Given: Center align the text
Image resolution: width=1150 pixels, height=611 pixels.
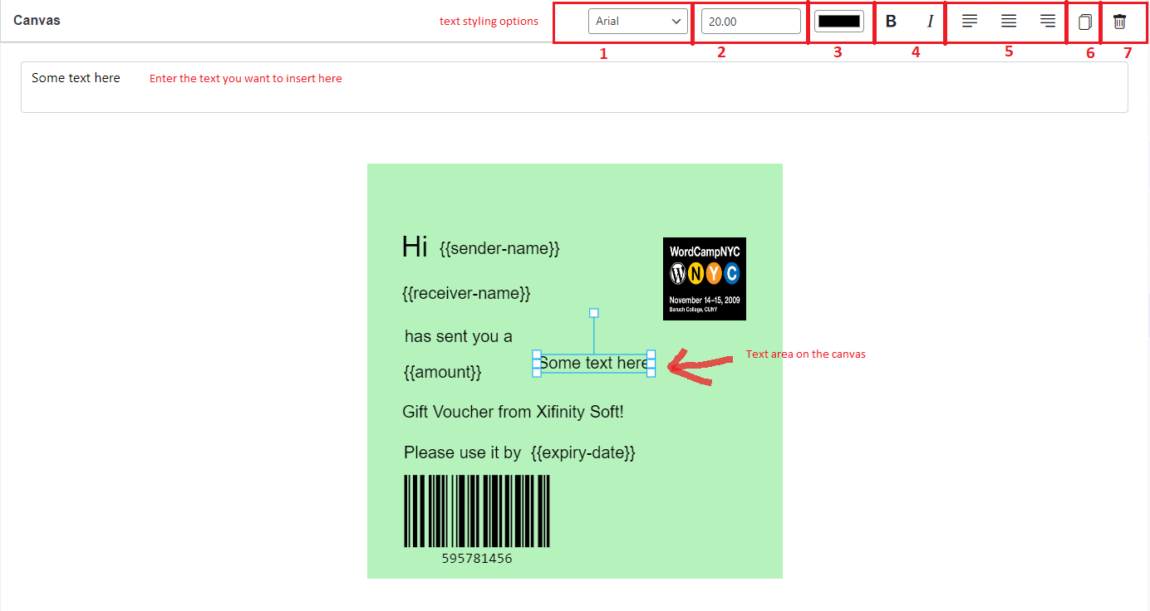Looking at the screenshot, I should [x=1008, y=22].
